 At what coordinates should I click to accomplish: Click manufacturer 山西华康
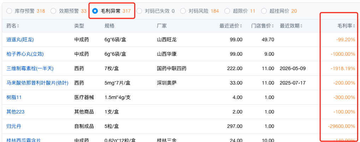tap(167, 54)
